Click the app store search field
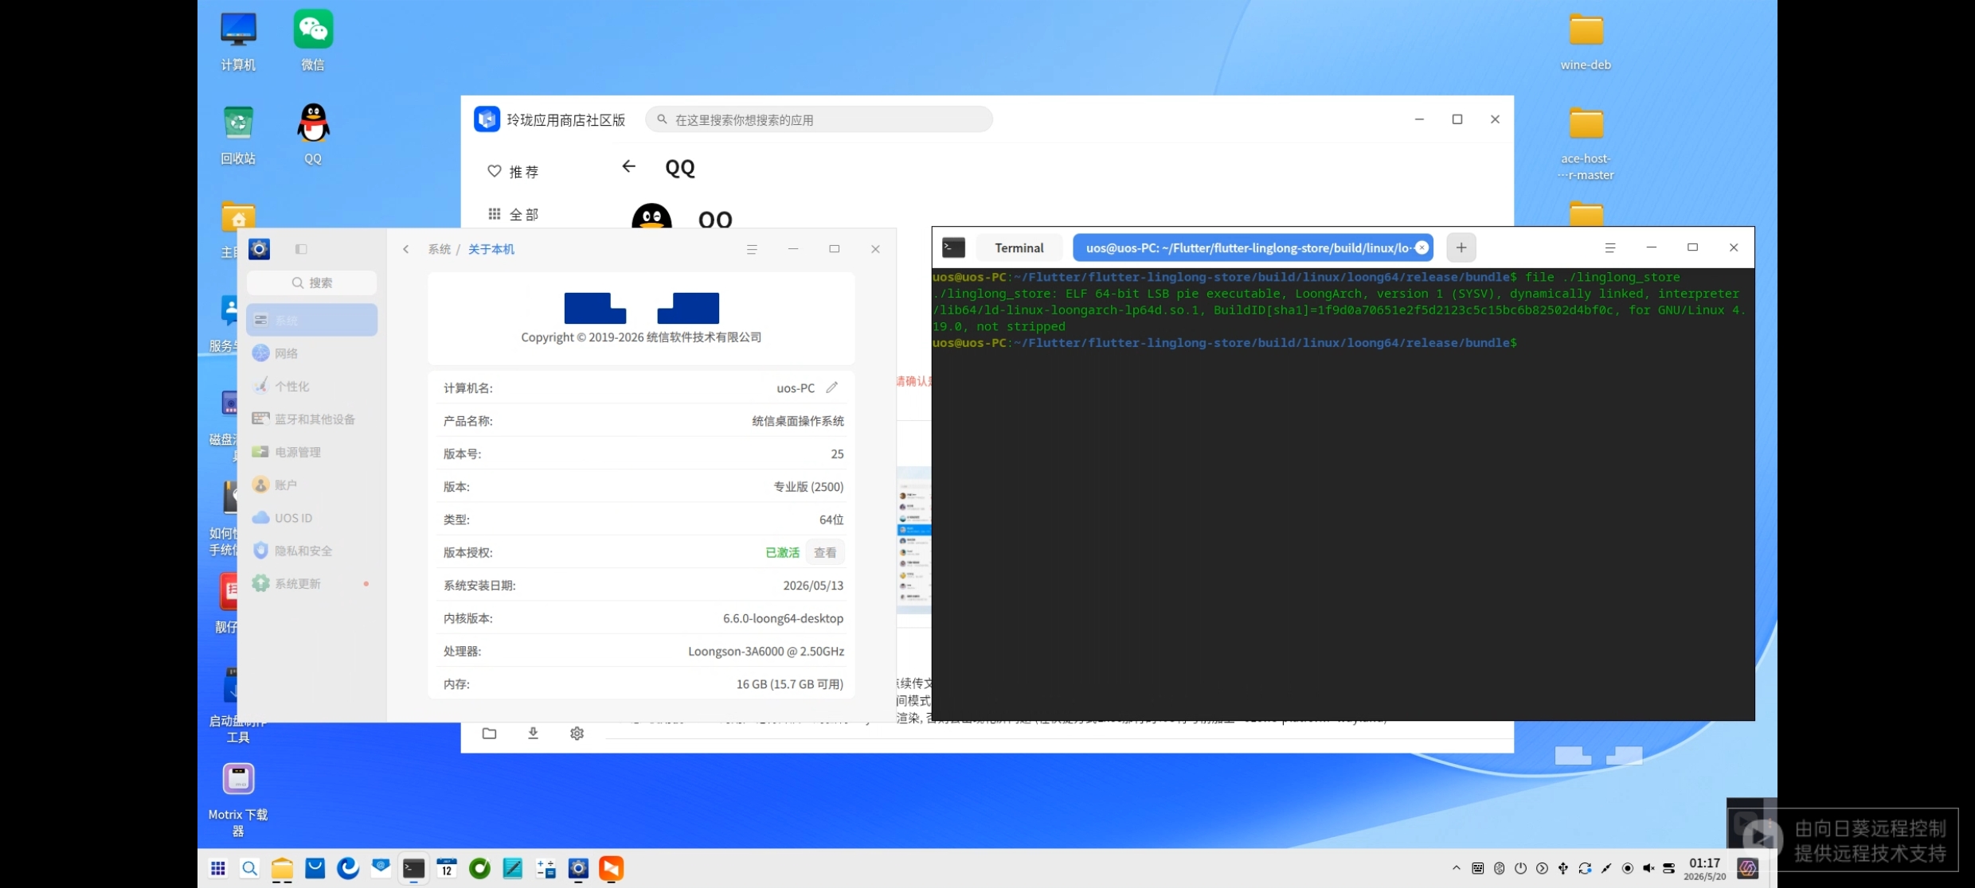This screenshot has width=1975, height=888. [x=819, y=119]
